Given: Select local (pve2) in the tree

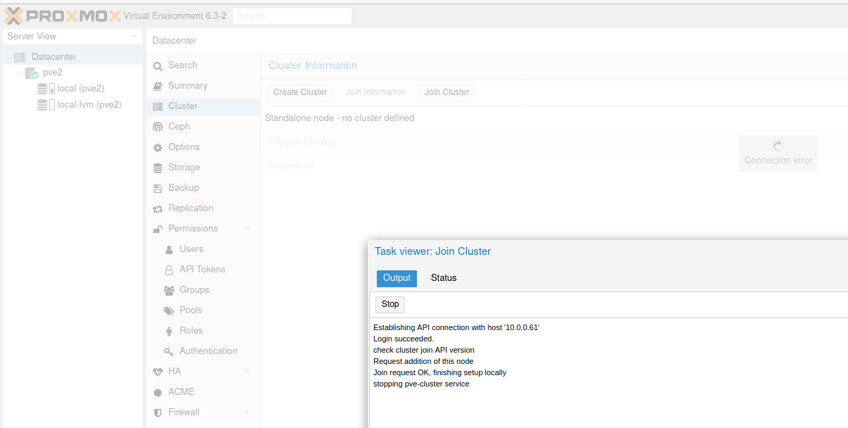Looking at the screenshot, I should 81,89.
